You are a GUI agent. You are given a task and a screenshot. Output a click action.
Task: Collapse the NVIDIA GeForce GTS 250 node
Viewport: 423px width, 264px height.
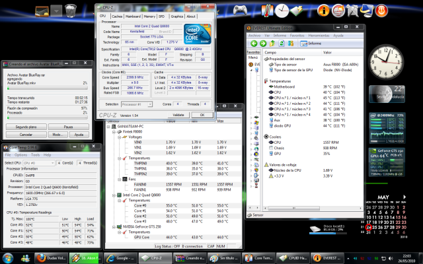114,227
